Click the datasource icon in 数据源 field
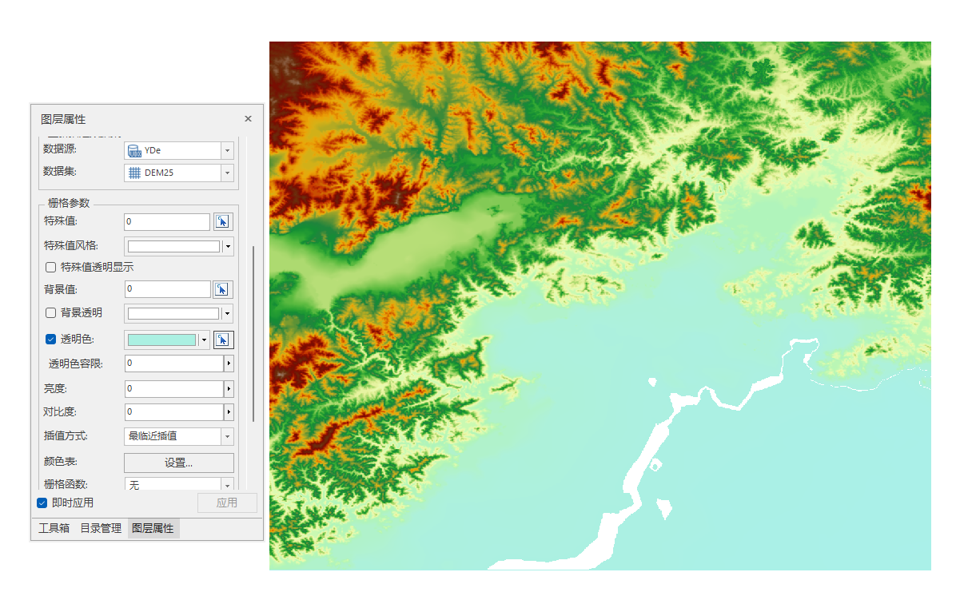968x600 pixels. click(134, 150)
